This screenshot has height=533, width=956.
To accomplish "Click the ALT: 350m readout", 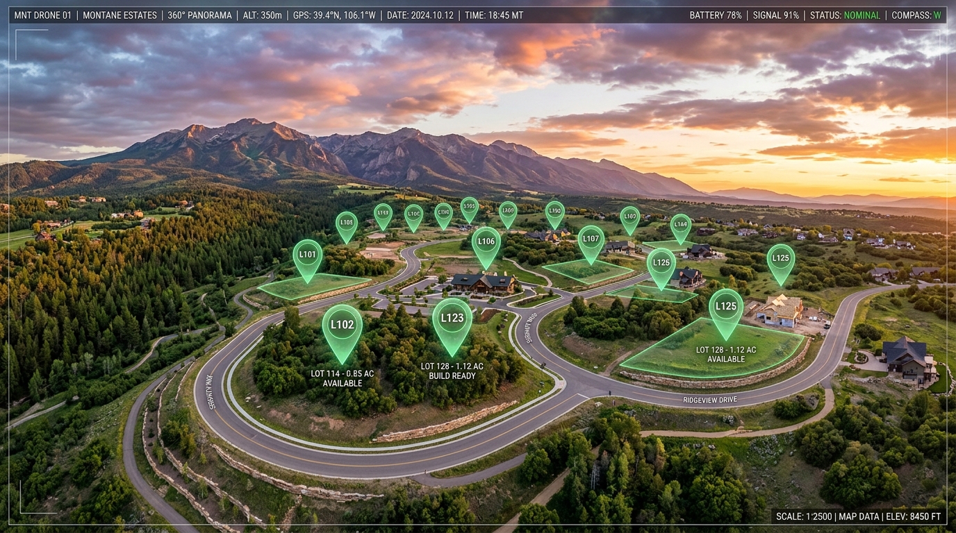I will pos(262,15).
